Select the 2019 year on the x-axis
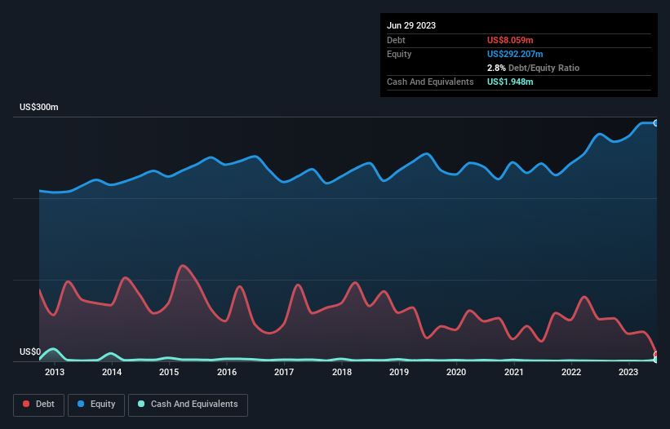The image size is (670, 429). tap(399, 373)
